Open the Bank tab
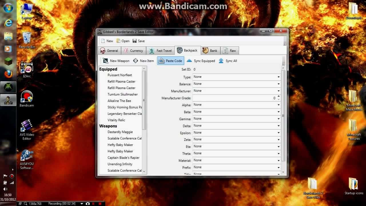Viewport: 366px width, 206px height. [210, 51]
